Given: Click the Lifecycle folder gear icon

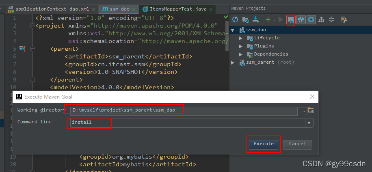Looking at the screenshot, I should [x=250, y=38].
